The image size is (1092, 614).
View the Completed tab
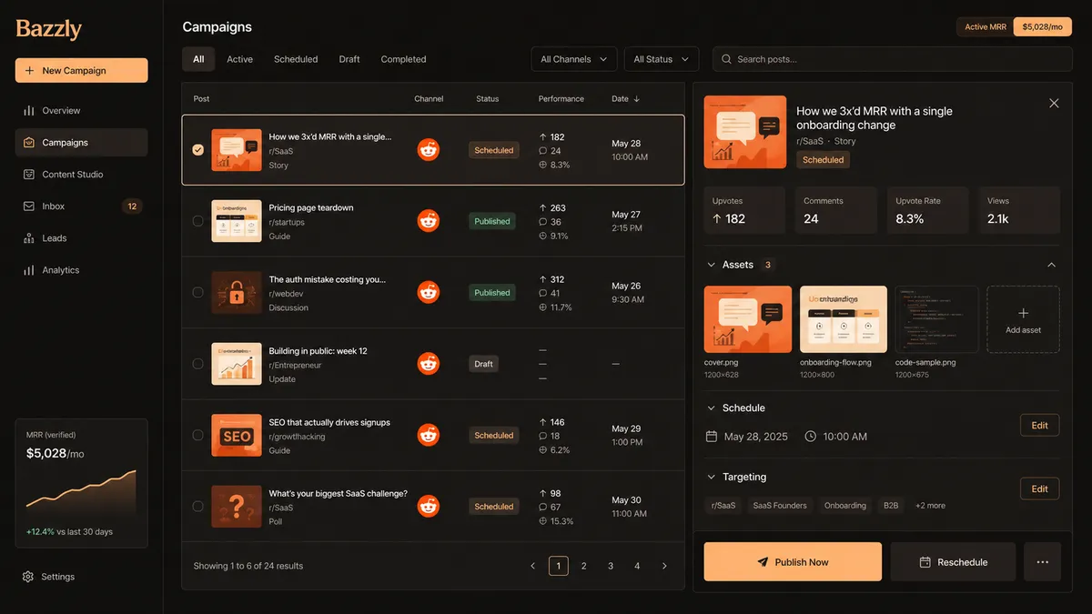click(x=403, y=59)
